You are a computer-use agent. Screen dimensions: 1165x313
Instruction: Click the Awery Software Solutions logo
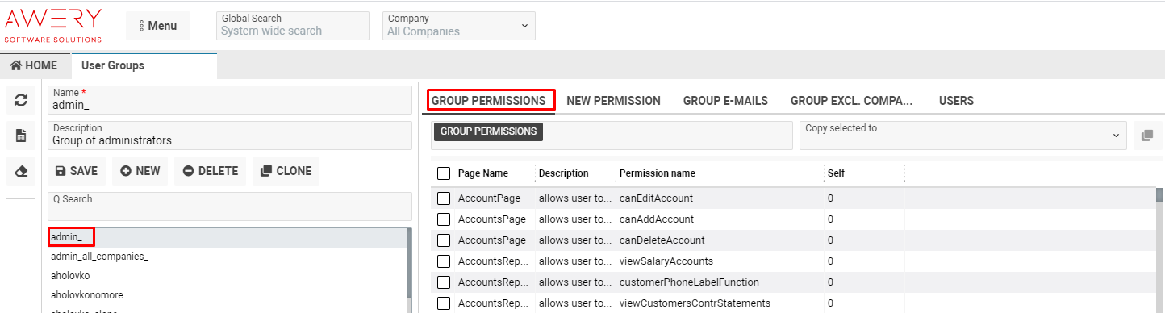(53, 25)
